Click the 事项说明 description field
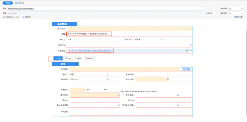 (131, 112)
